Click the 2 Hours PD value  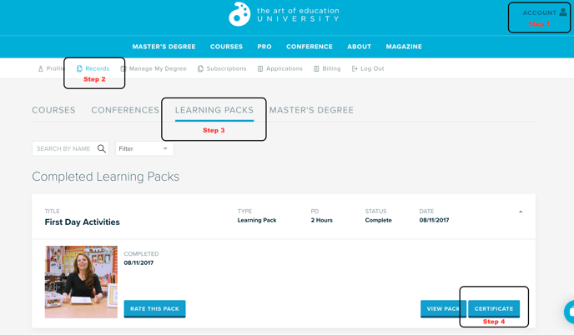click(x=321, y=220)
